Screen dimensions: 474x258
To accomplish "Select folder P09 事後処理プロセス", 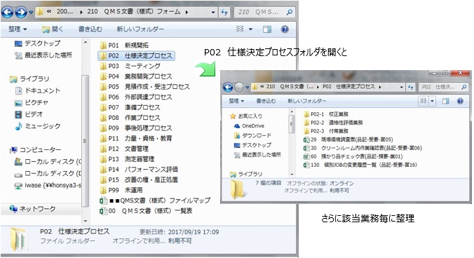I will click(x=136, y=128).
